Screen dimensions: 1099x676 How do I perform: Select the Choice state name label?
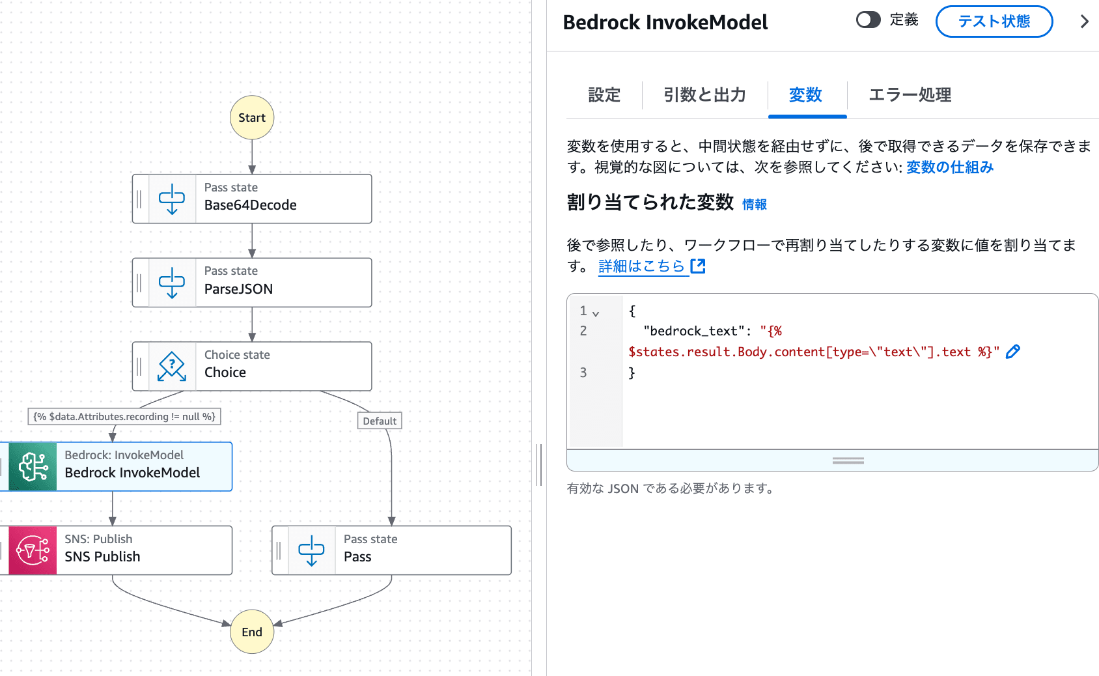(225, 373)
